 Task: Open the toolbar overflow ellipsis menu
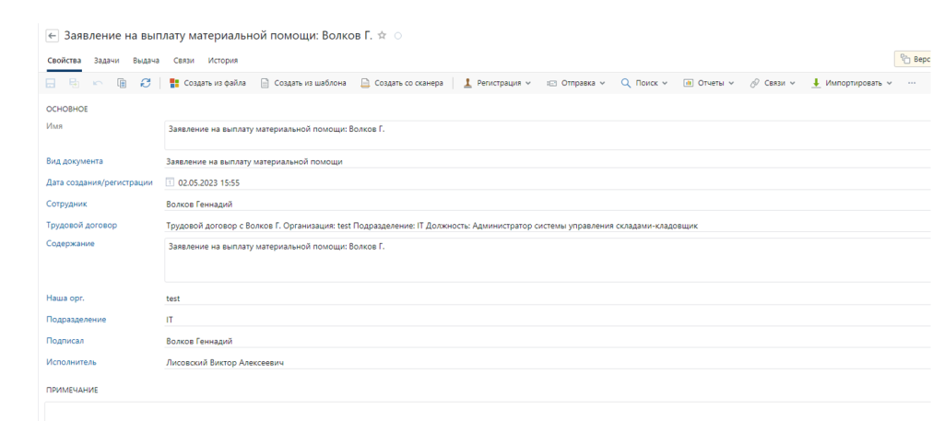tap(911, 84)
